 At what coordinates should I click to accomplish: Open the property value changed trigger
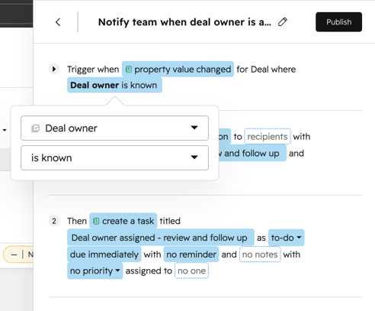point(178,69)
